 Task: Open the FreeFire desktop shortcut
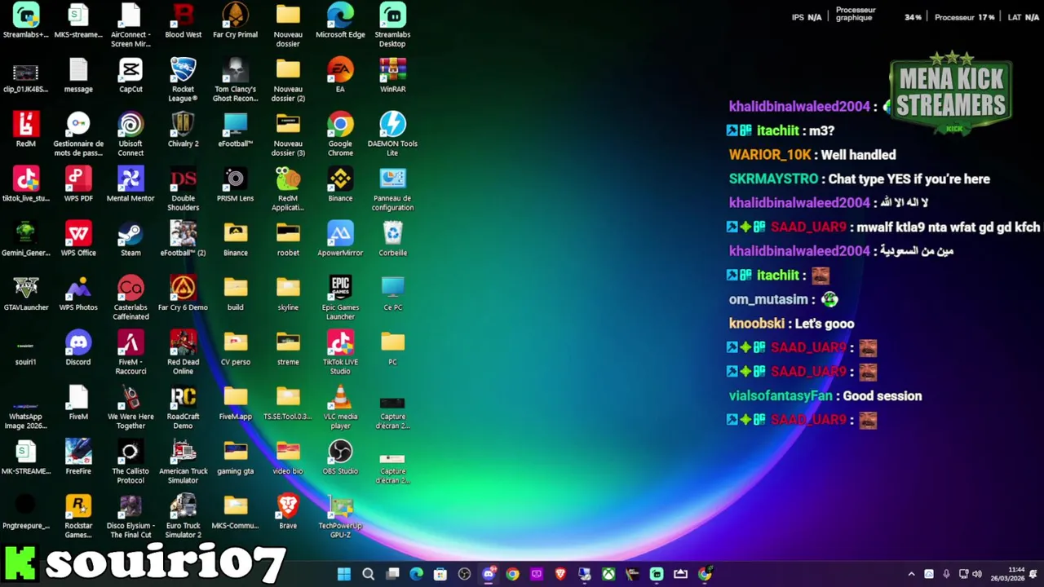[x=78, y=457]
